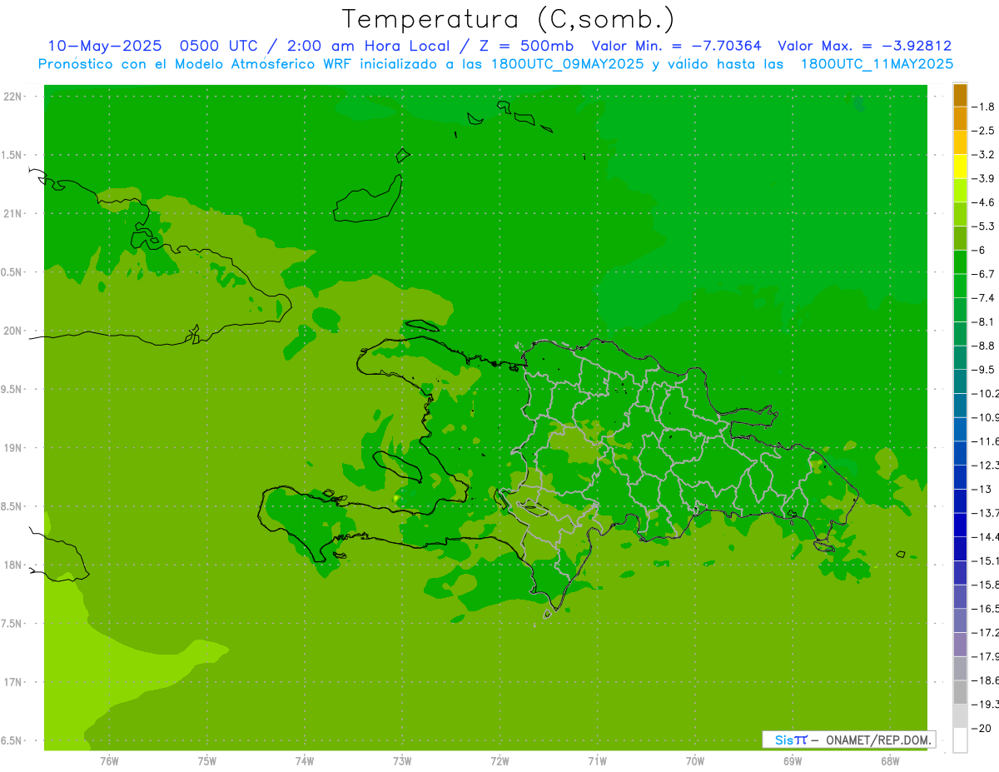Click the legend value '-9.5'
Image resolution: width=999 pixels, height=772 pixels.
(x=983, y=370)
